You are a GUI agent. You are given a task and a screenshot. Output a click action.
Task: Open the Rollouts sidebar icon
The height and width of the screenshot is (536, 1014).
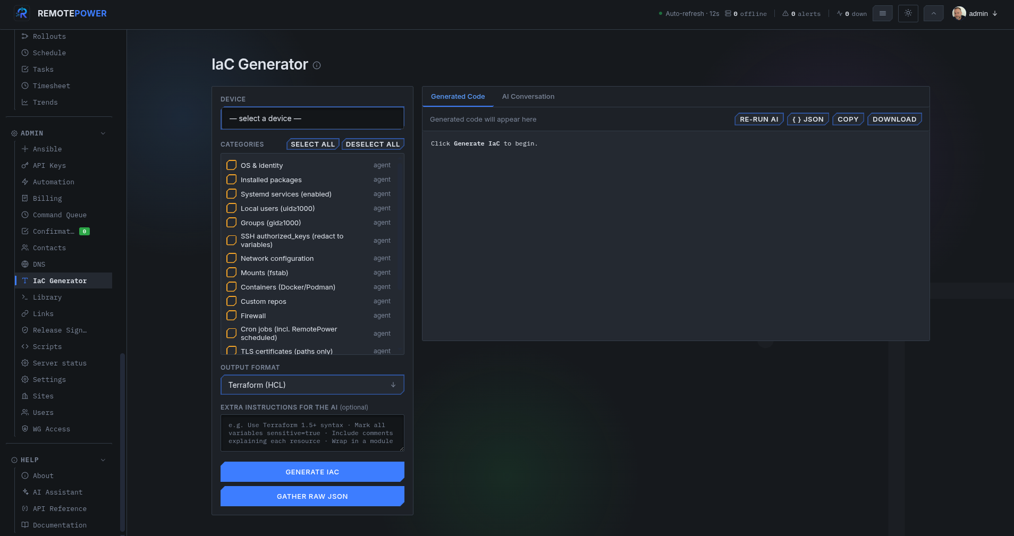(x=25, y=36)
